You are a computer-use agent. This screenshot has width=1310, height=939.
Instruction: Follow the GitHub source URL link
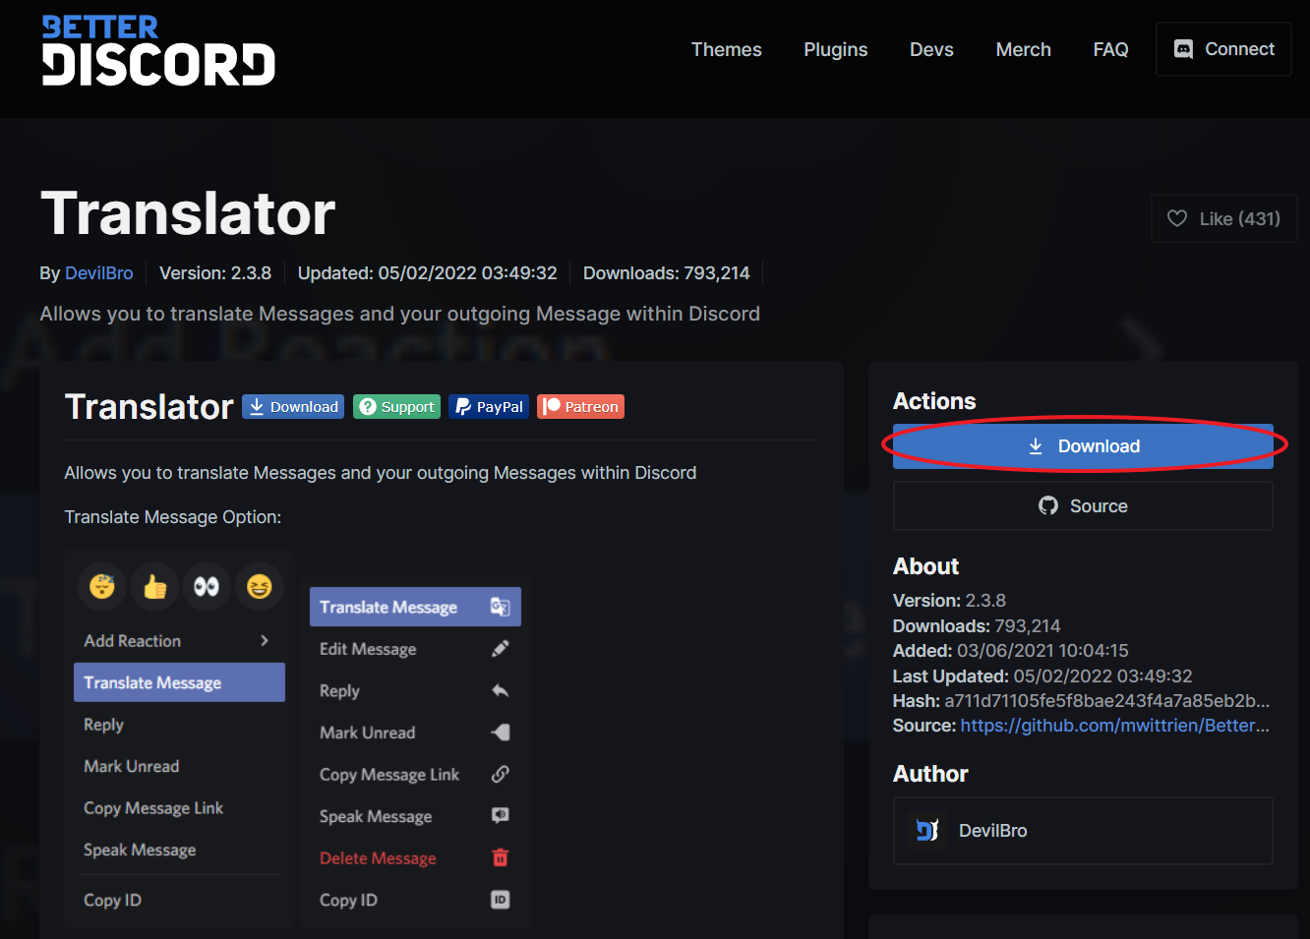click(1115, 726)
